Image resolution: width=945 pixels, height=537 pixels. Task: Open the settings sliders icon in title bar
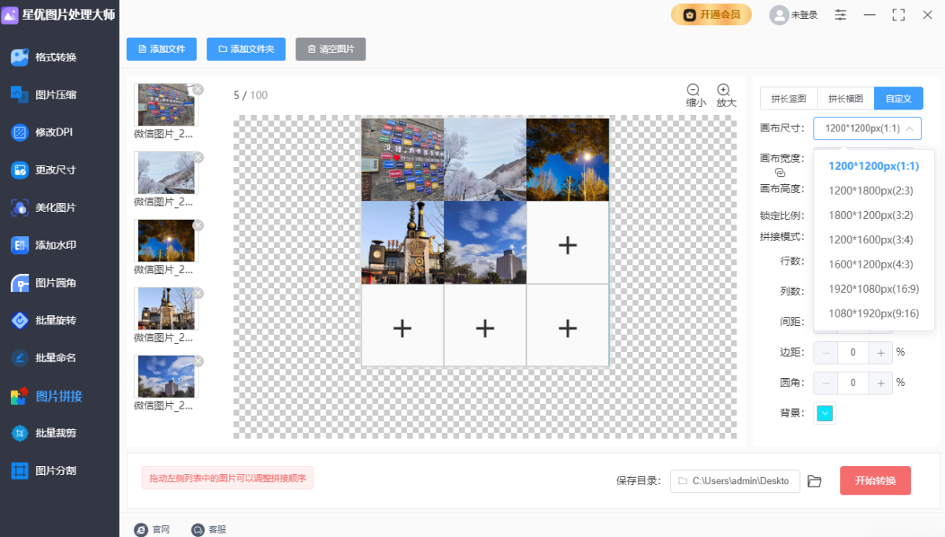tap(841, 15)
